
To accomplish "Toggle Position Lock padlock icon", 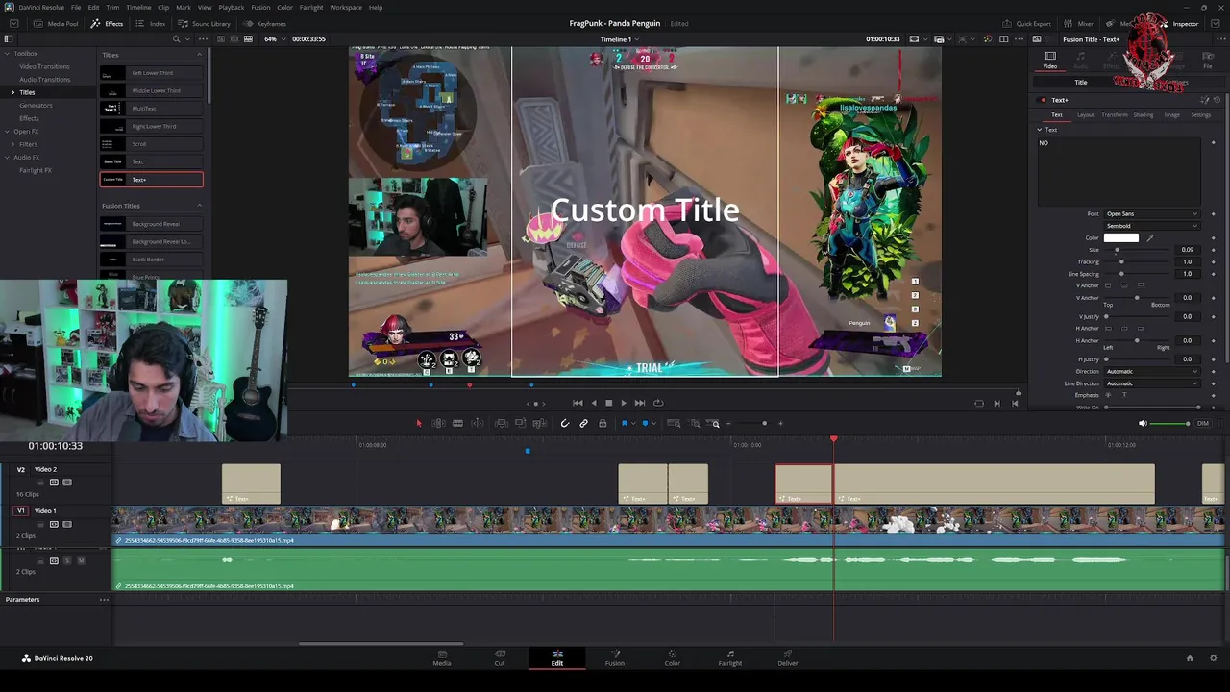I will [x=603, y=423].
